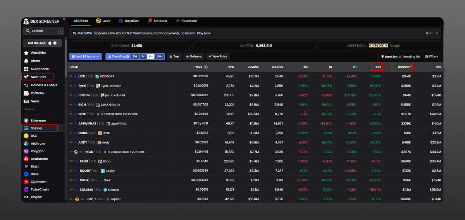The height and width of the screenshot is (220, 465).
Task: Open the Rank by Trending 6H dropdown
Action: pos(401,56)
